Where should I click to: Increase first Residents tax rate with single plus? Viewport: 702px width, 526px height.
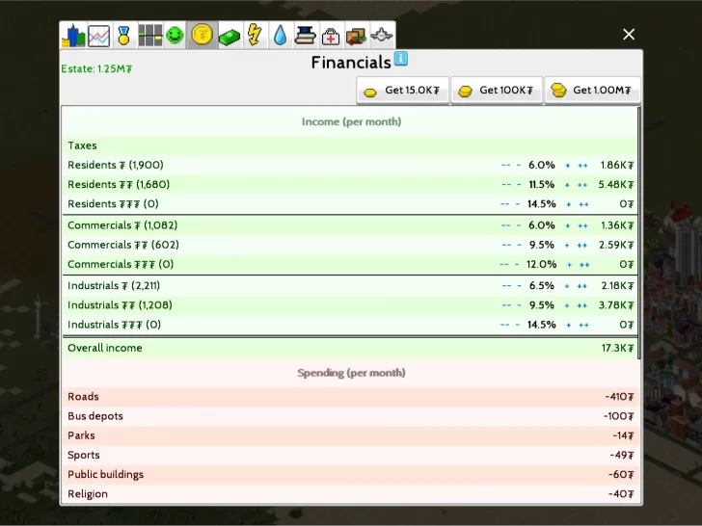point(568,166)
